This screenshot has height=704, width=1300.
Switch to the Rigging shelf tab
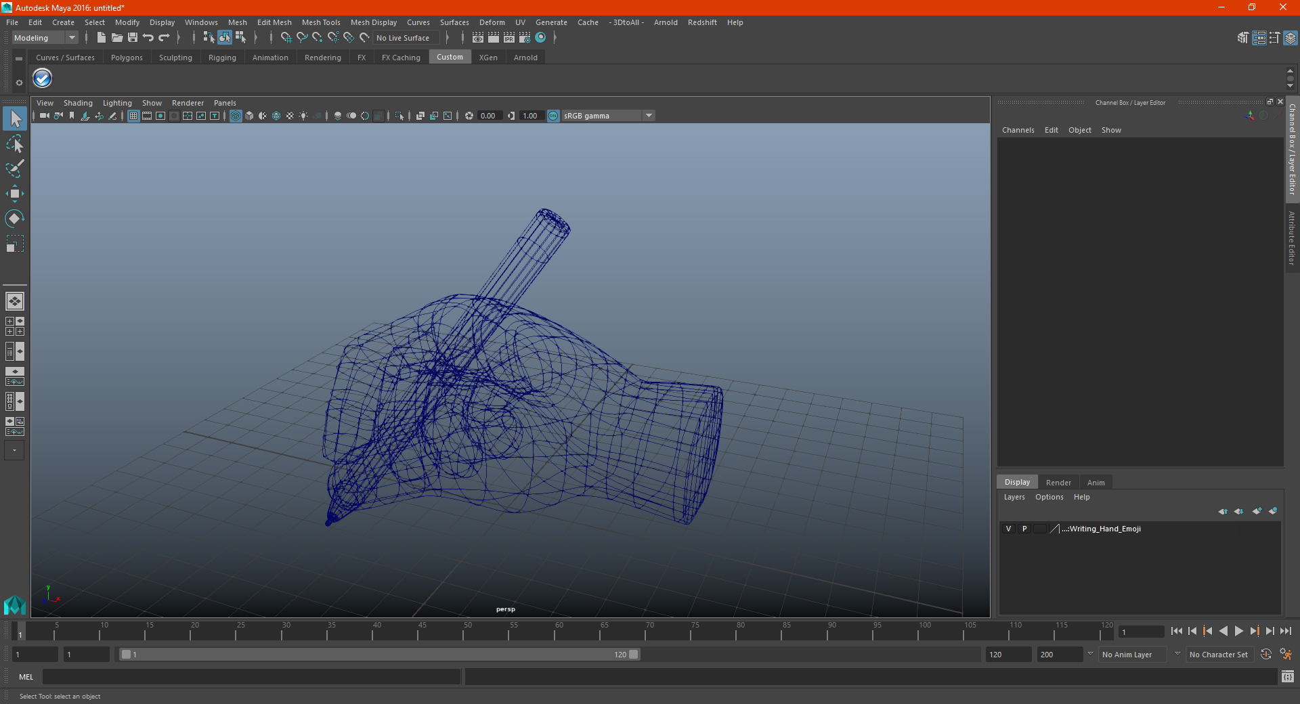click(222, 58)
